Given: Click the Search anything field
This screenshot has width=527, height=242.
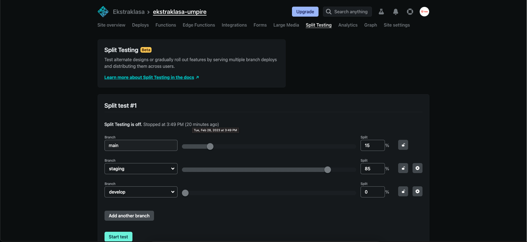Looking at the screenshot, I should pyautogui.click(x=347, y=12).
